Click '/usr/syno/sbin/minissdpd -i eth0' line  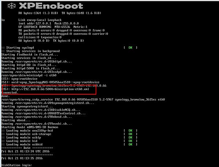pyautogui.click(x=28, y=75)
